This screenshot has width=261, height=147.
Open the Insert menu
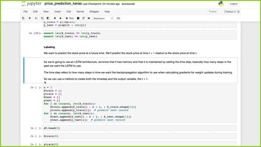pyautogui.click(x=58, y=11)
